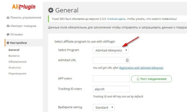This screenshot has width=187, height=112.
Task: Click bell icon on Тест соединения button
Action: click(x=138, y=79)
